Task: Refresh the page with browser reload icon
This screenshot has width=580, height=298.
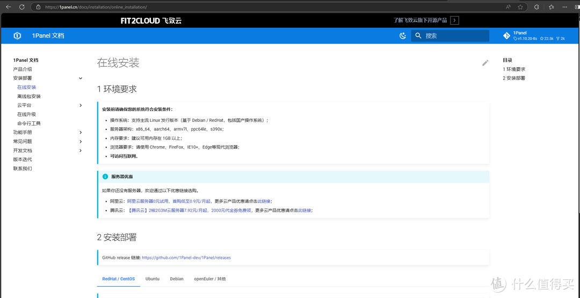Action: [21, 7]
